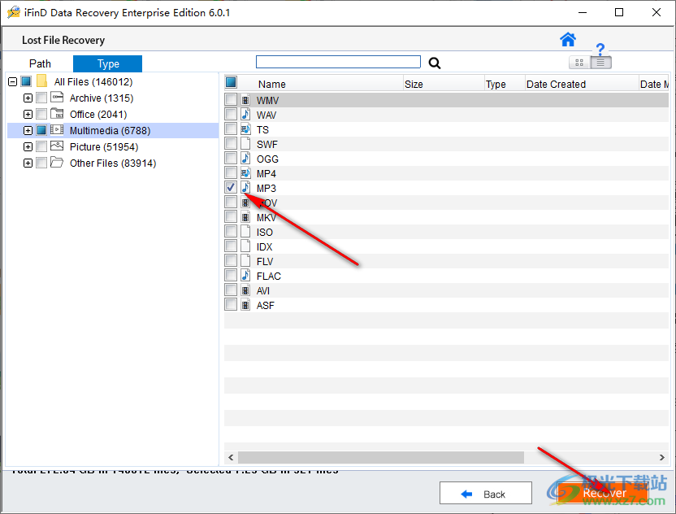The height and width of the screenshot is (514, 676).
Task: Click the music note icon beside FLAC
Action: coord(246,276)
